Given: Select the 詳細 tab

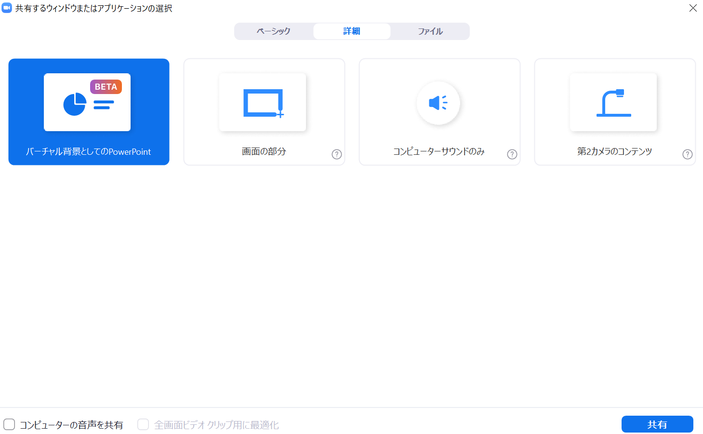Looking at the screenshot, I should (351, 31).
